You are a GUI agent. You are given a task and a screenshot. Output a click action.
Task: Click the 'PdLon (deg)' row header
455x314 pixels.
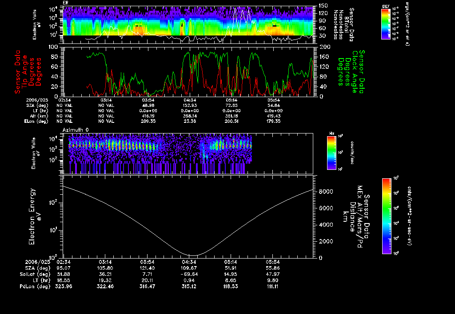coord(35,287)
